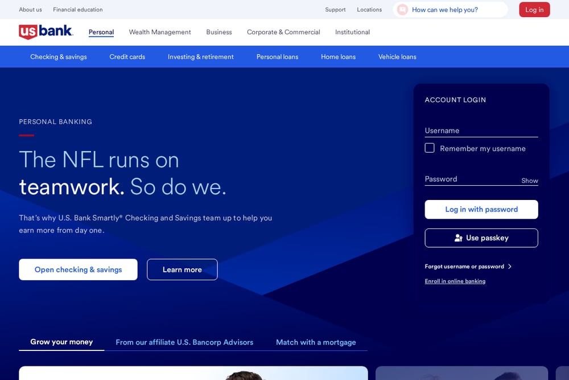
Task: Show the password text
Action: [529, 181]
